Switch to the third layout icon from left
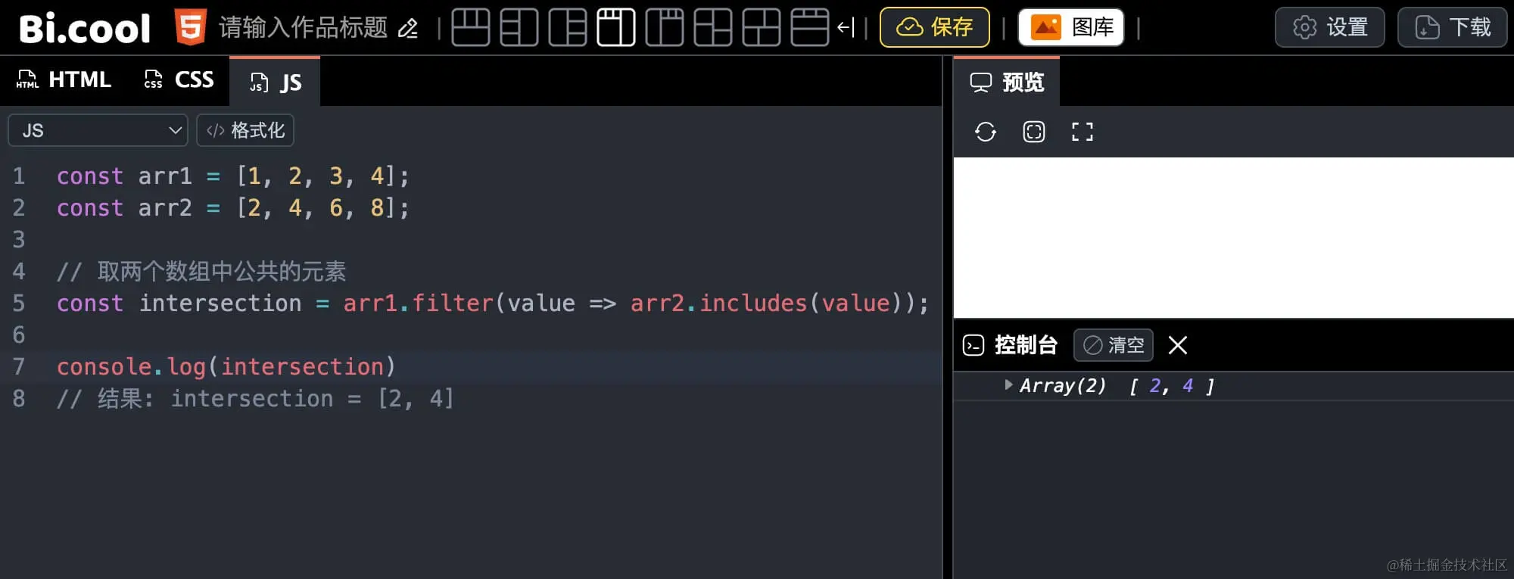 (x=567, y=28)
